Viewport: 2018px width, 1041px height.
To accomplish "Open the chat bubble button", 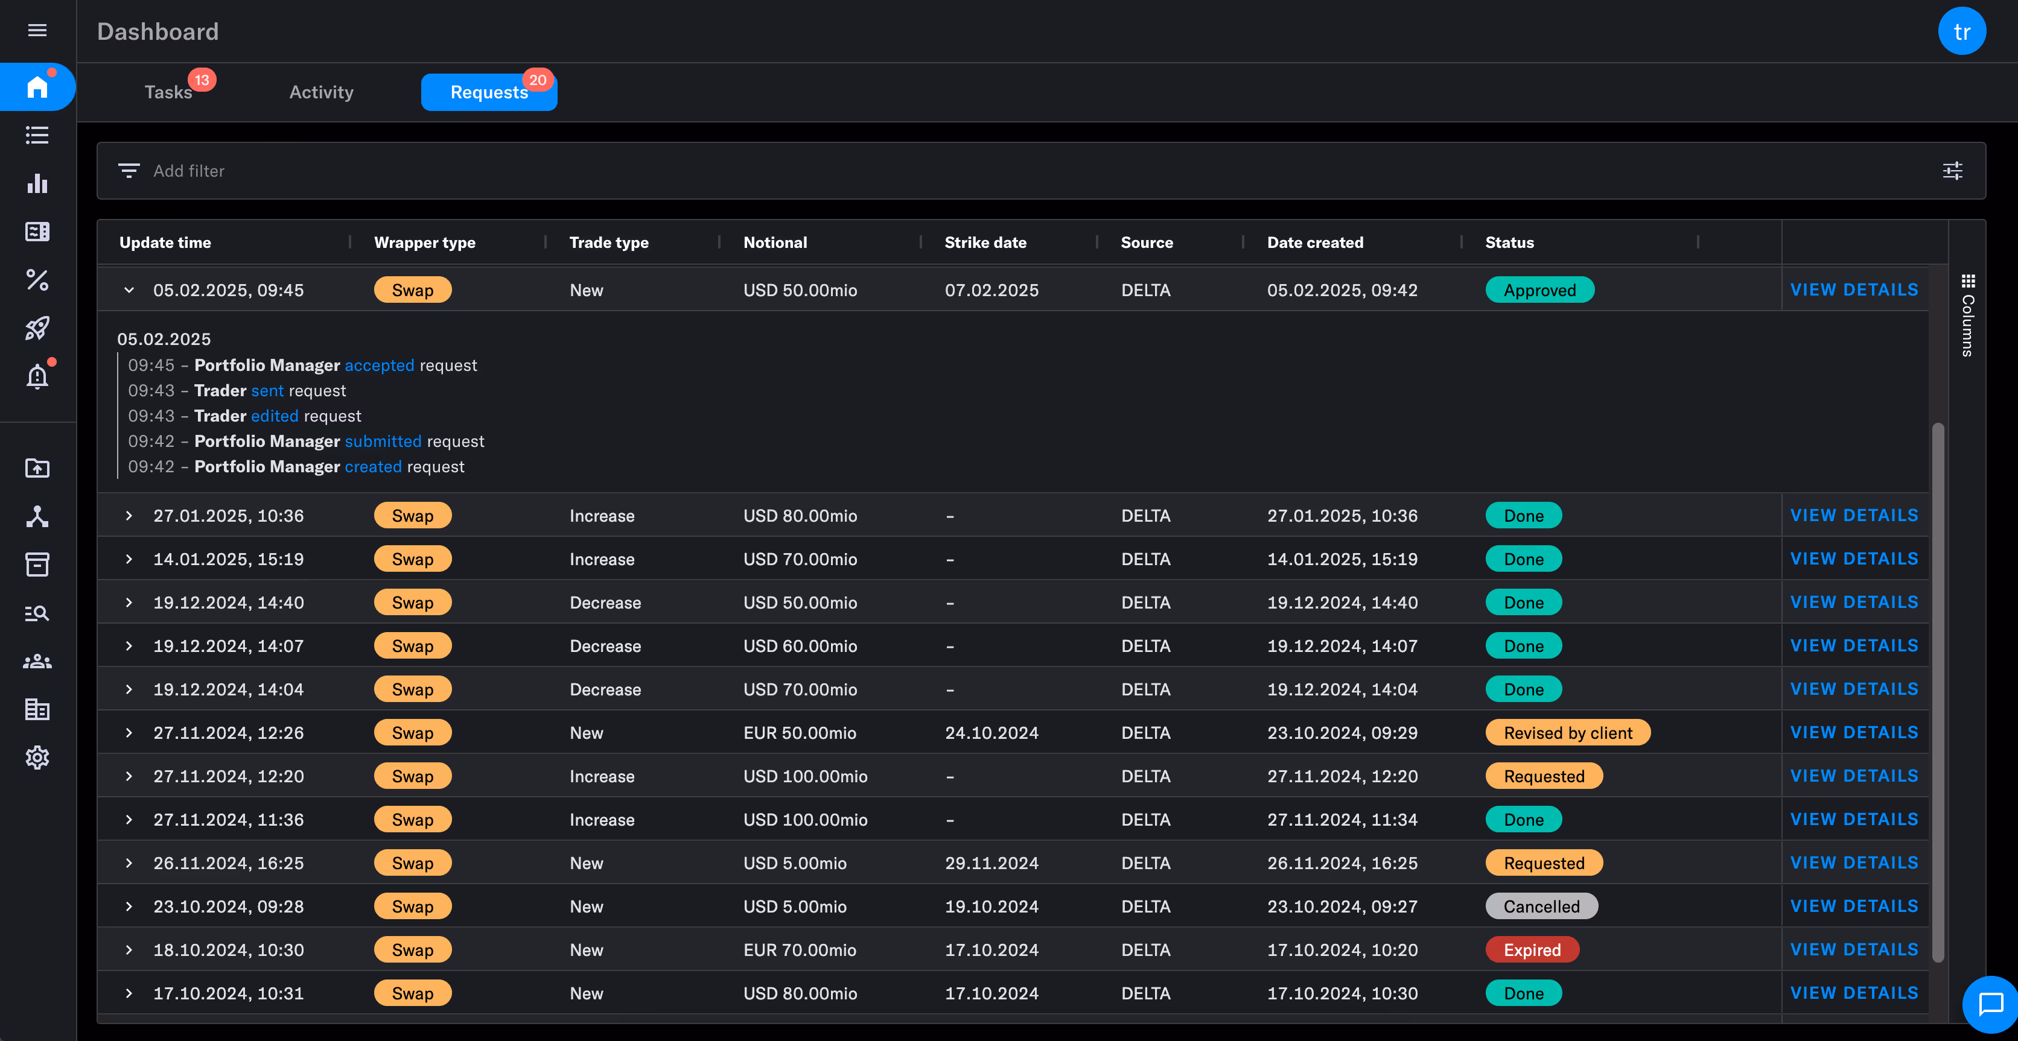I will tap(1990, 1004).
